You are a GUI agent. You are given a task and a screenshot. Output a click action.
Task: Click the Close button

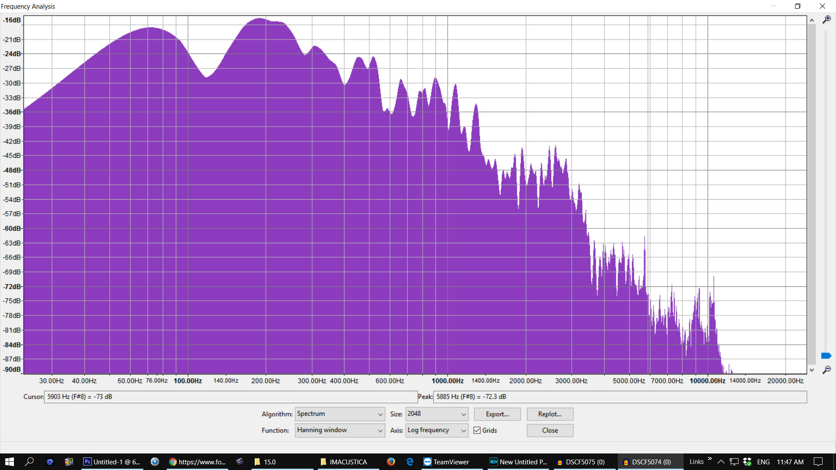[549, 430]
